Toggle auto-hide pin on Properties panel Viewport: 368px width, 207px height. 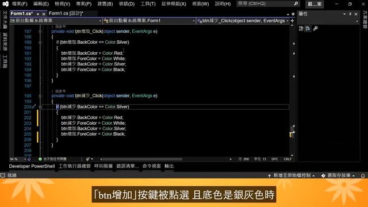[x=350, y=14]
